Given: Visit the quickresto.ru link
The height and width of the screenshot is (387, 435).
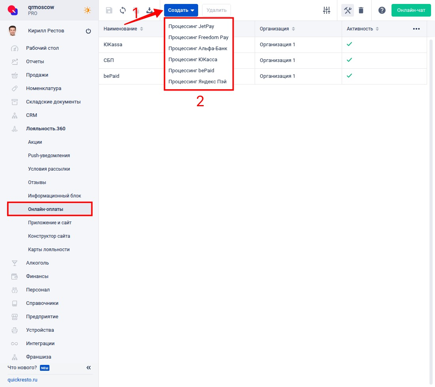Looking at the screenshot, I should [x=23, y=380].
